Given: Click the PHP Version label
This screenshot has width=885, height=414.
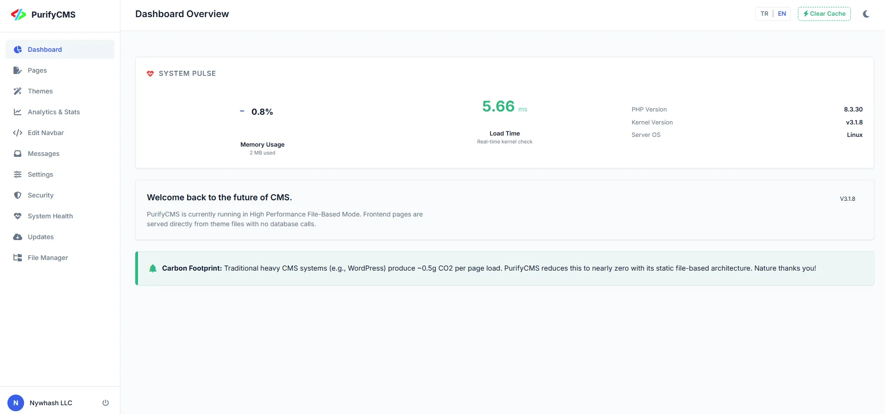Looking at the screenshot, I should 649,110.
